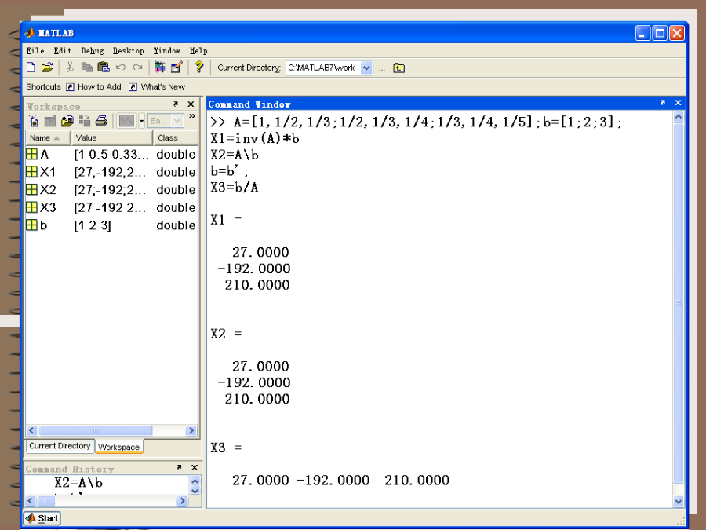Click Command Window scroll up arrow
Image resolution: width=706 pixels, height=530 pixels.
click(x=679, y=117)
